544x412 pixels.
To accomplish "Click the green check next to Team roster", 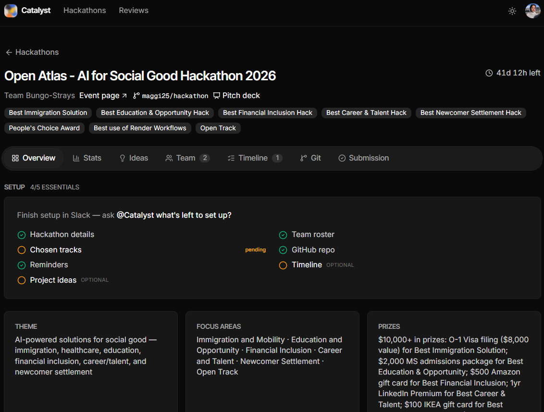I will point(283,235).
